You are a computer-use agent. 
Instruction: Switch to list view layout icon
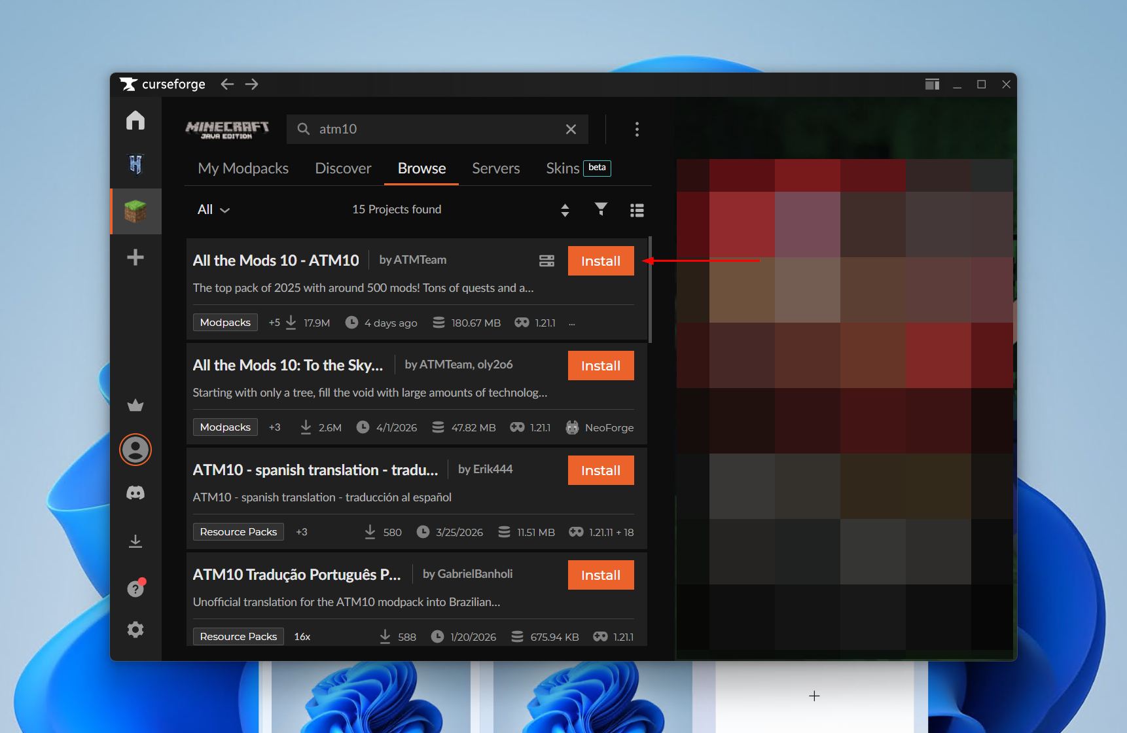(x=637, y=210)
